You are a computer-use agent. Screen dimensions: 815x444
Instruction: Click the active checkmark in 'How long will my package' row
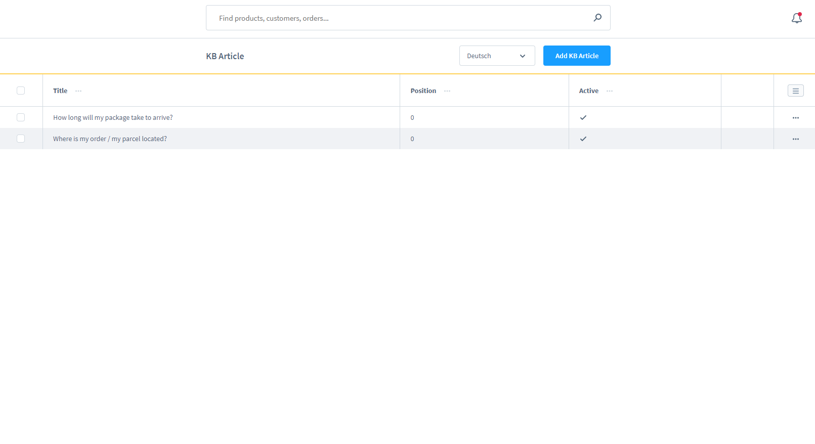(x=583, y=117)
